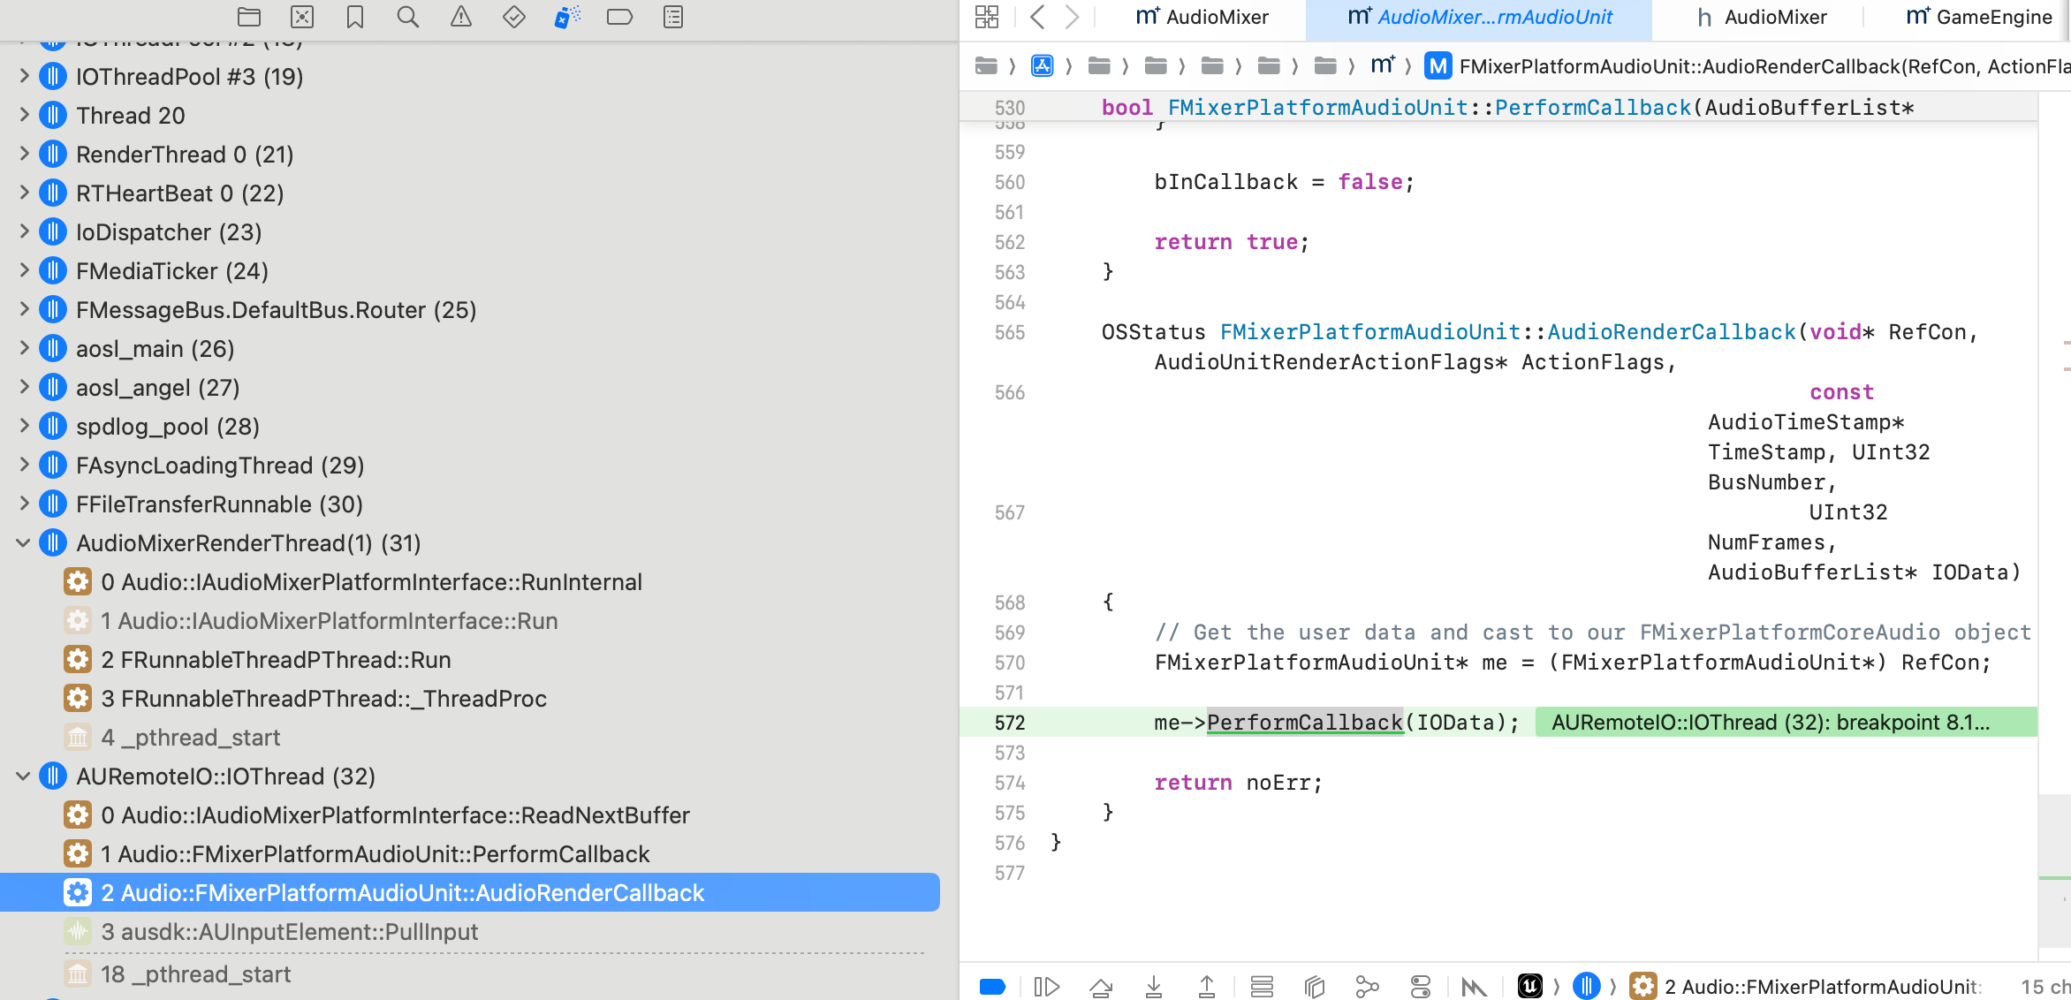Viewport: 2071px width, 1000px height.
Task: Collapse the AURemoteIO::IOThread (32) thread
Action: [x=23, y=777]
